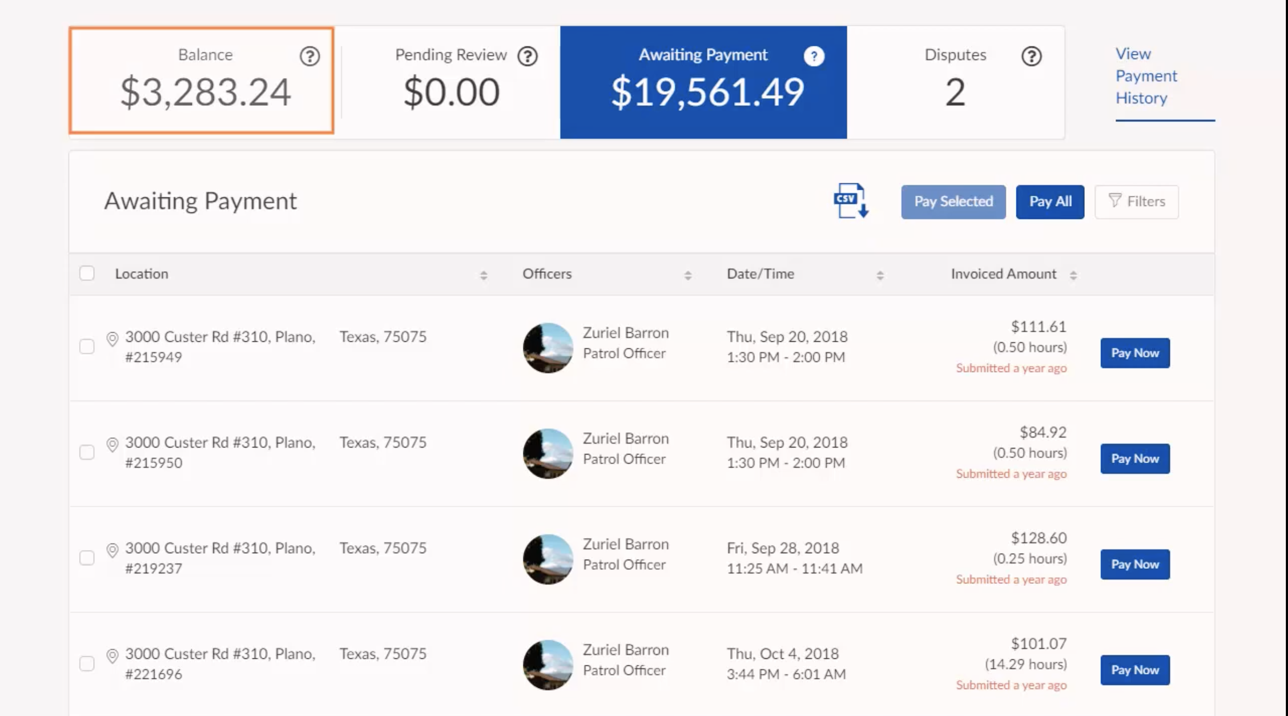Click the 11:25 AM - 11:41 AM time range
This screenshot has height=716, width=1288.
794,568
